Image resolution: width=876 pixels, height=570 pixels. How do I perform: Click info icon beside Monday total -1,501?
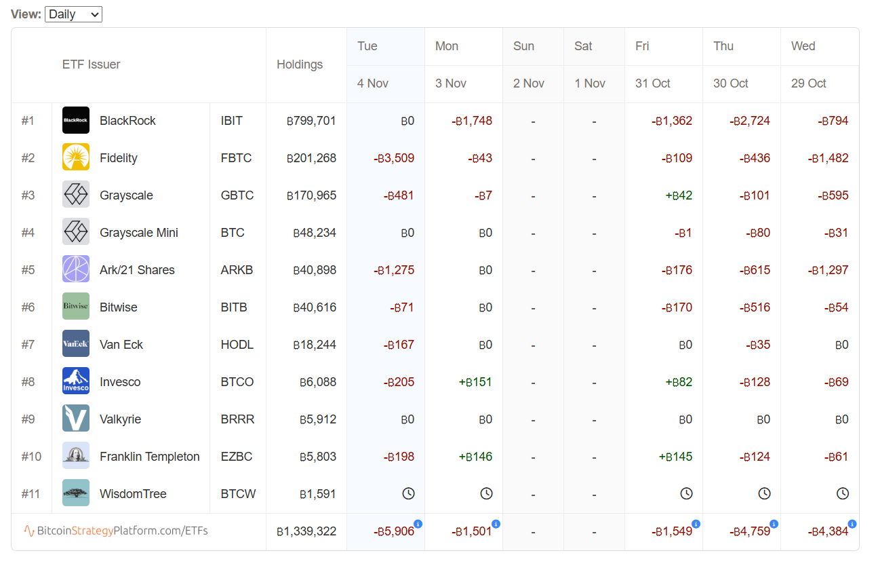tap(496, 524)
